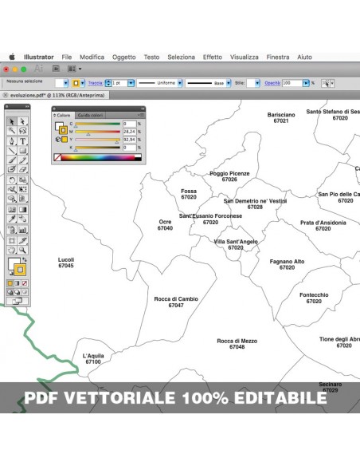Select the Rectangle tool
Viewport: 360px width, 466px height.
(22, 150)
